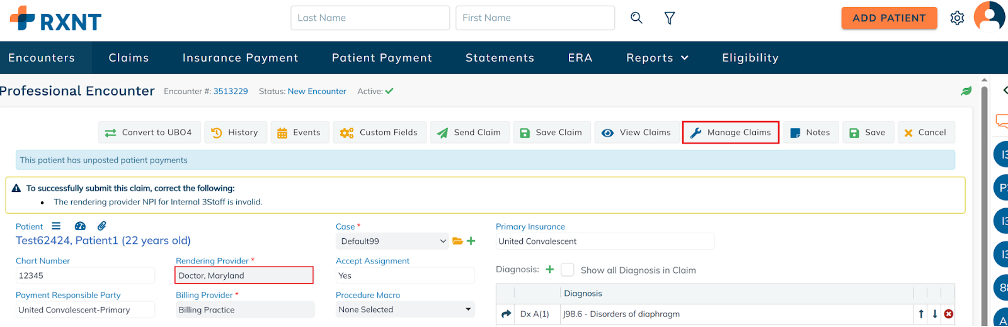The width and height of the screenshot is (1008, 327).
Task: Open the filter funnel icon
Action: [x=670, y=18]
